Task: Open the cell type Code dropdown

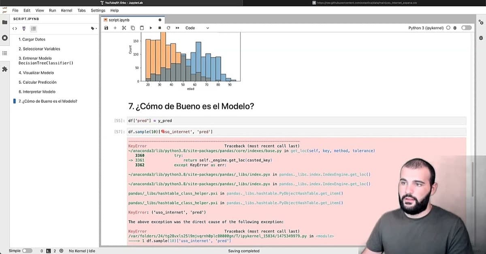Action: pyautogui.click(x=197, y=28)
